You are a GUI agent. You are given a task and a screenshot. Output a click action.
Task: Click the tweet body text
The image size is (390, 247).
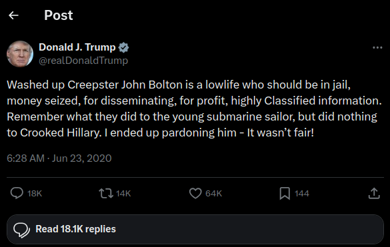click(194, 109)
